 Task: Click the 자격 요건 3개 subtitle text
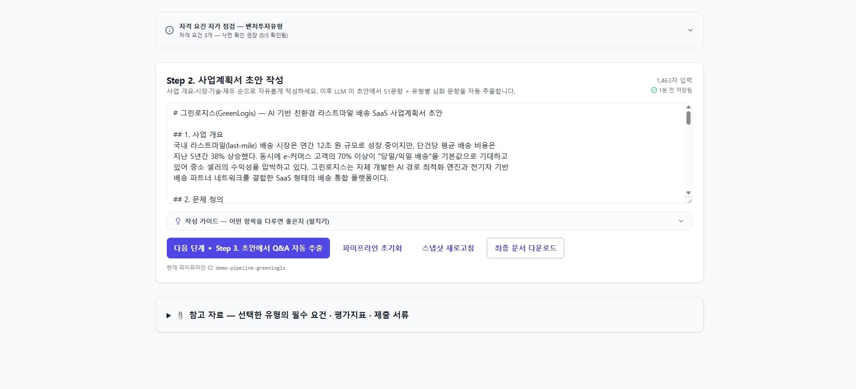click(233, 35)
